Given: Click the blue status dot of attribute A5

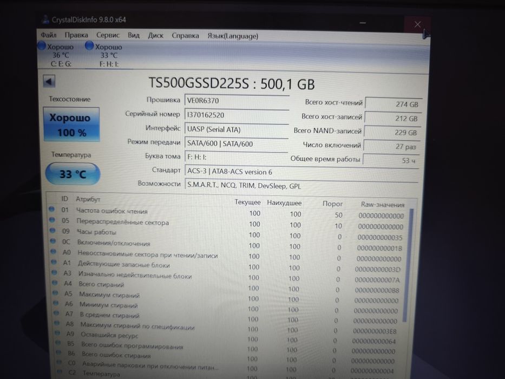Looking at the screenshot, I should [x=55, y=293].
